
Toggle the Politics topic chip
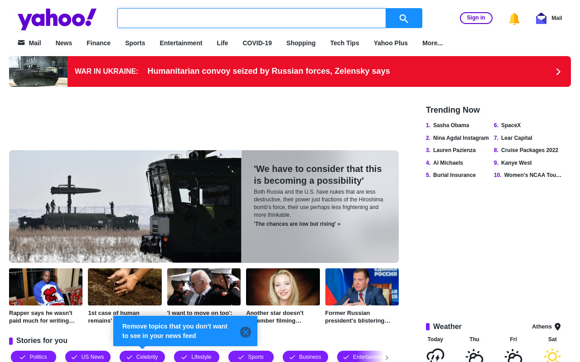click(34, 357)
